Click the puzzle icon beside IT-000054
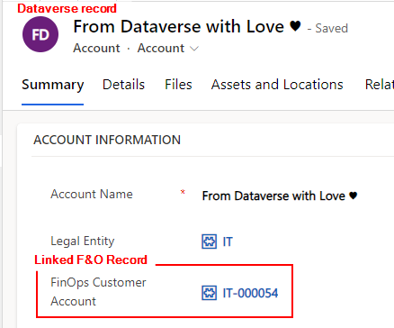 209,293
